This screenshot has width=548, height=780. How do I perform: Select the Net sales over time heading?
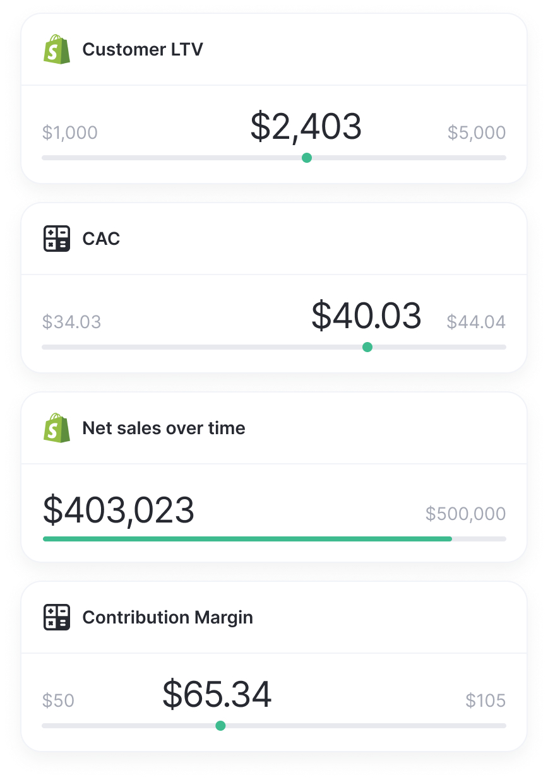[x=164, y=428]
